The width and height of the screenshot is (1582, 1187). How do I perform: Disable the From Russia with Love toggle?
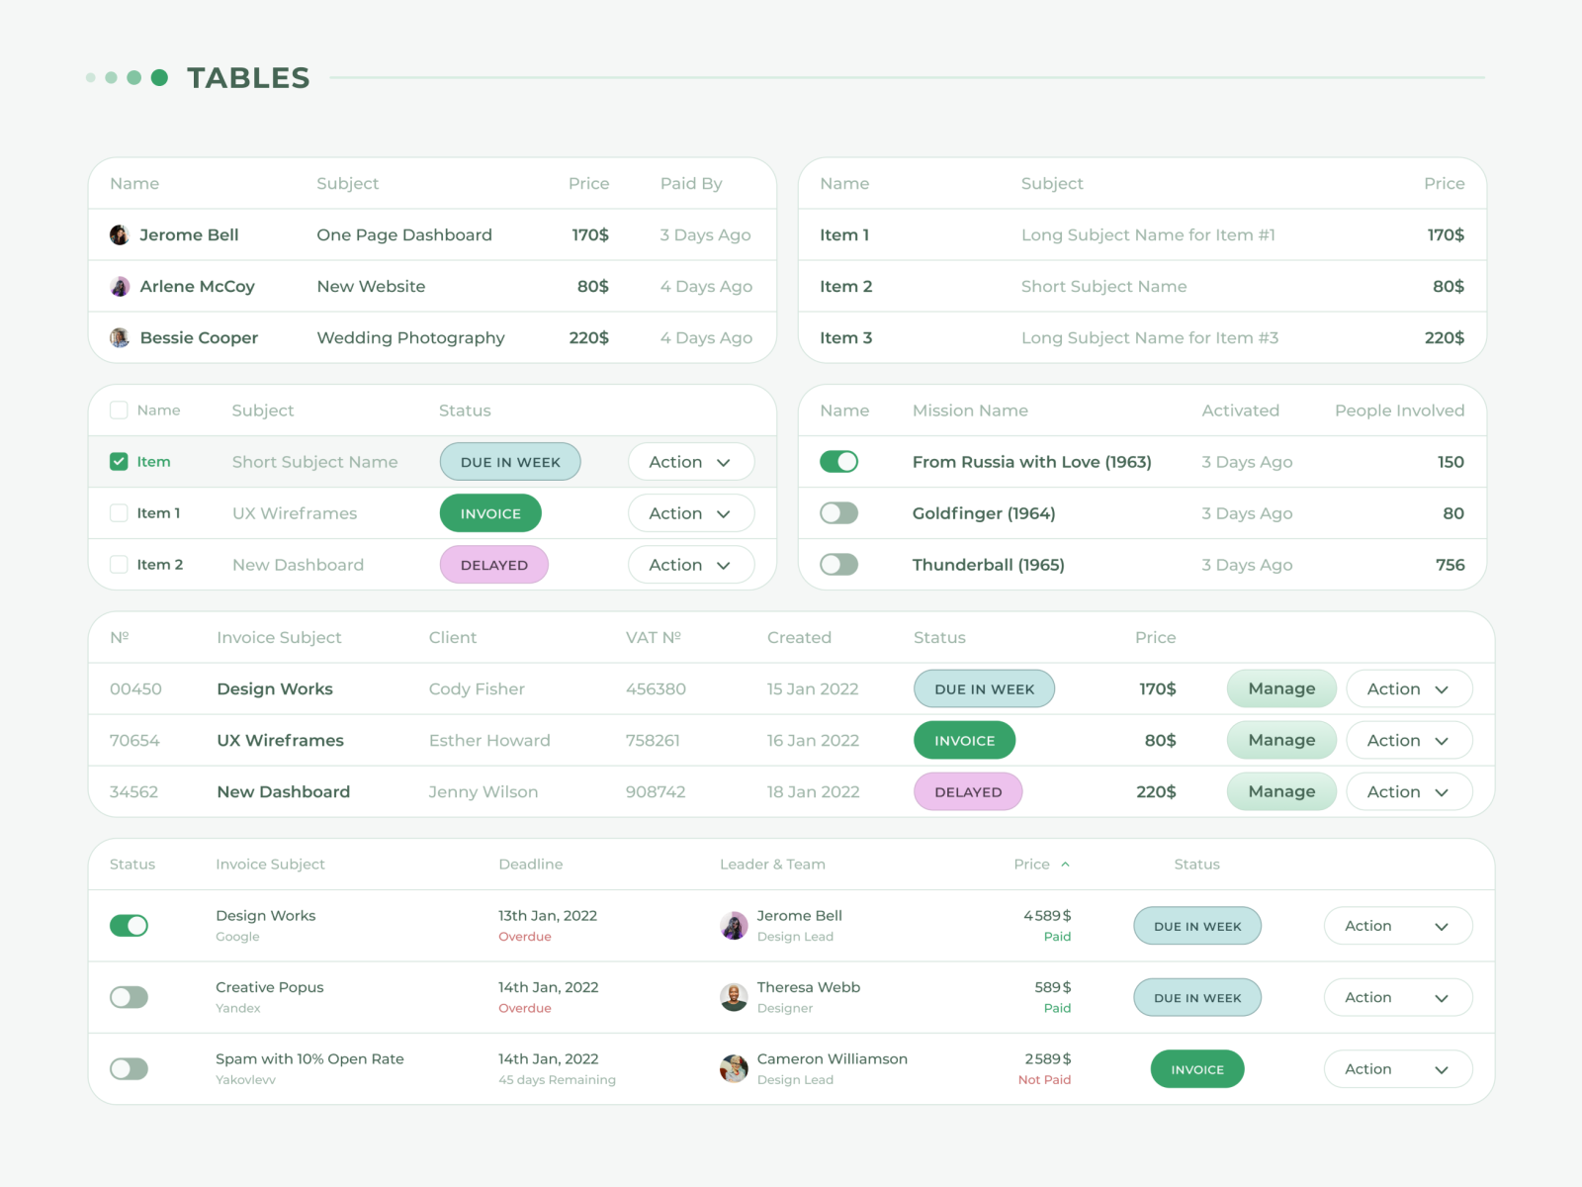tap(839, 461)
